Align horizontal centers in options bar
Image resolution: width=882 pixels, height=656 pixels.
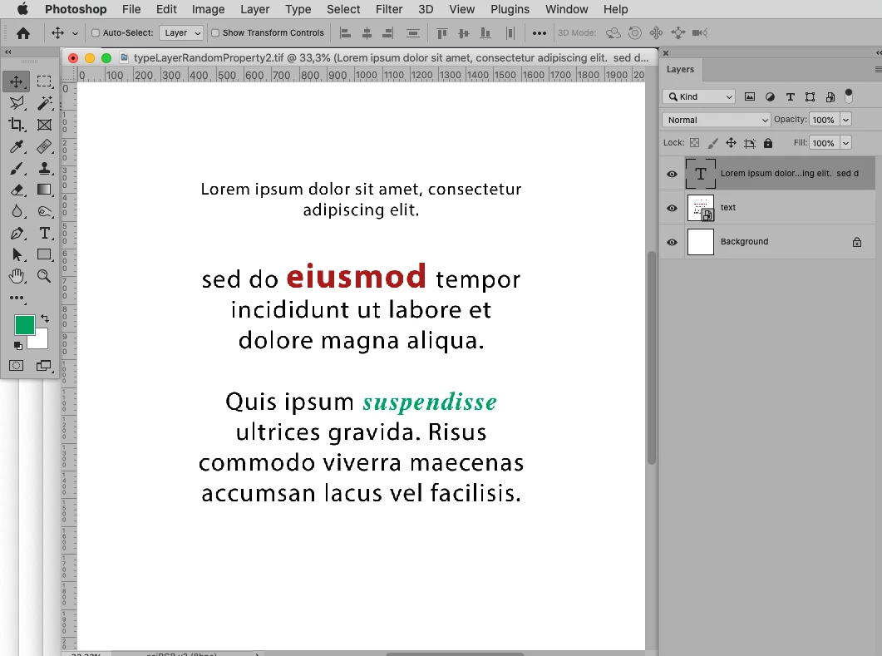coord(367,33)
